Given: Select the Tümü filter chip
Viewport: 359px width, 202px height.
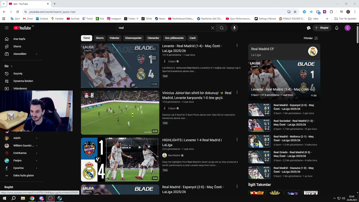Looking at the screenshot, I should [x=86, y=38].
